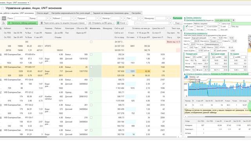Clear the Предмет filter with its x button
Image resolution: width=251 pixels, height=141 pixels.
click(100, 18)
